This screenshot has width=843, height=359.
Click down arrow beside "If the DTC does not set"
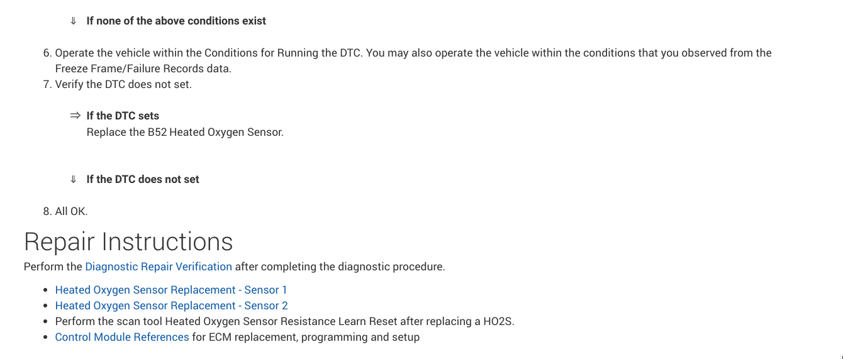tap(74, 179)
